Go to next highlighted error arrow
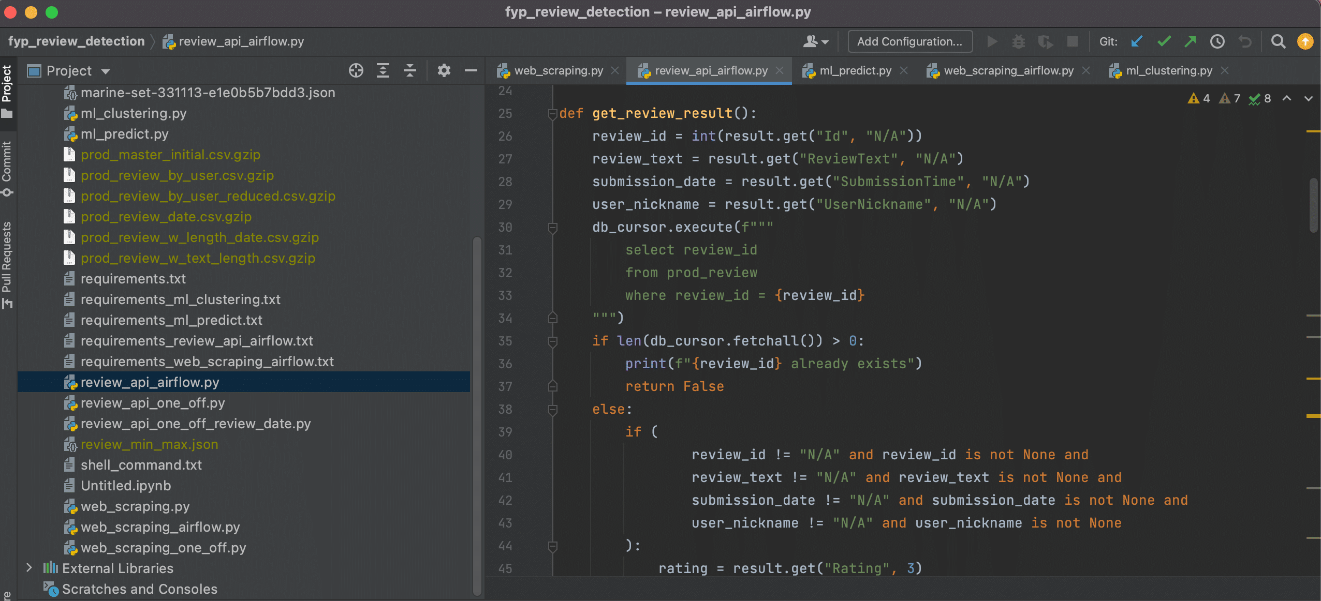Viewport: 1321px width, 601px height. coord(1308,98)
